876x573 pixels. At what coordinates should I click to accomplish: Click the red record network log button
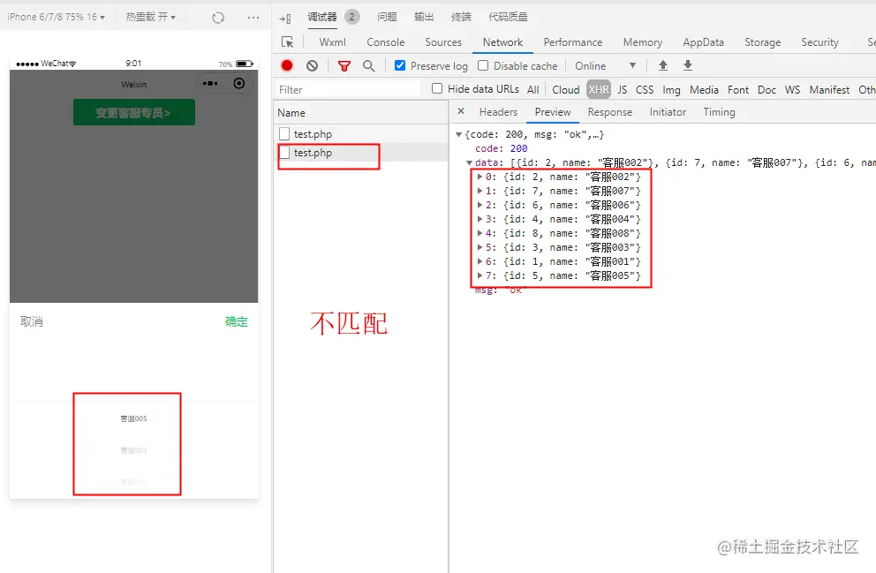[287, 65]
